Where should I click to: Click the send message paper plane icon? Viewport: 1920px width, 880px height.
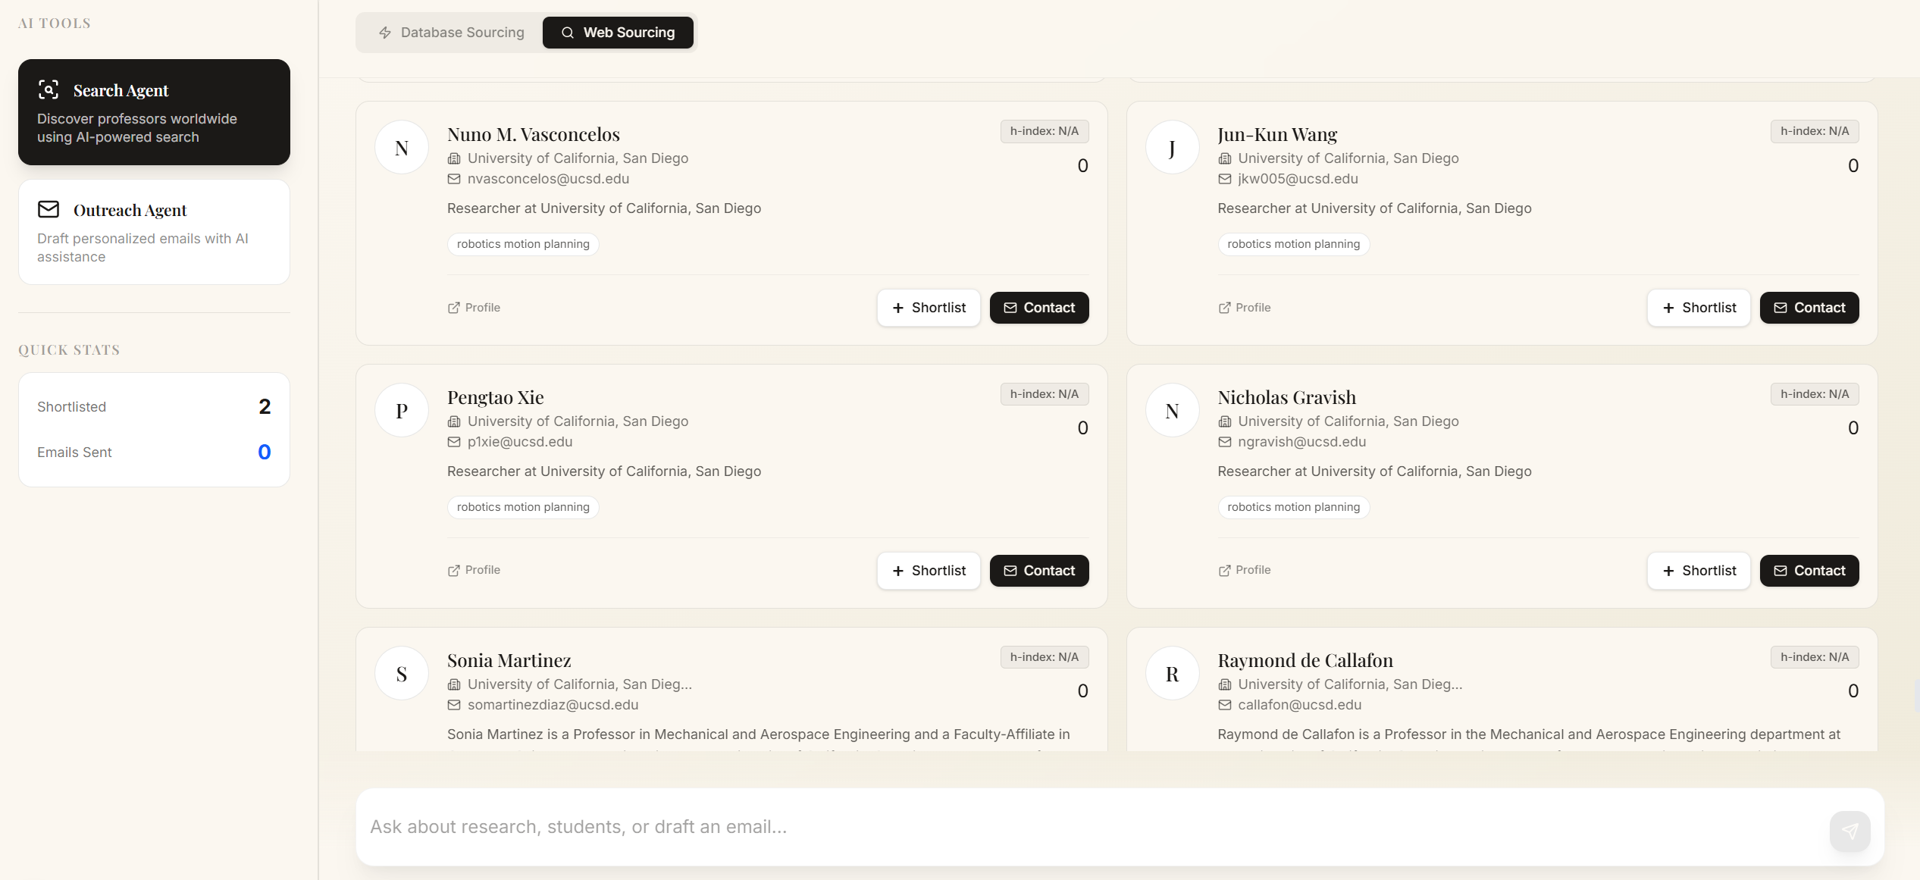pos(1850,831)
